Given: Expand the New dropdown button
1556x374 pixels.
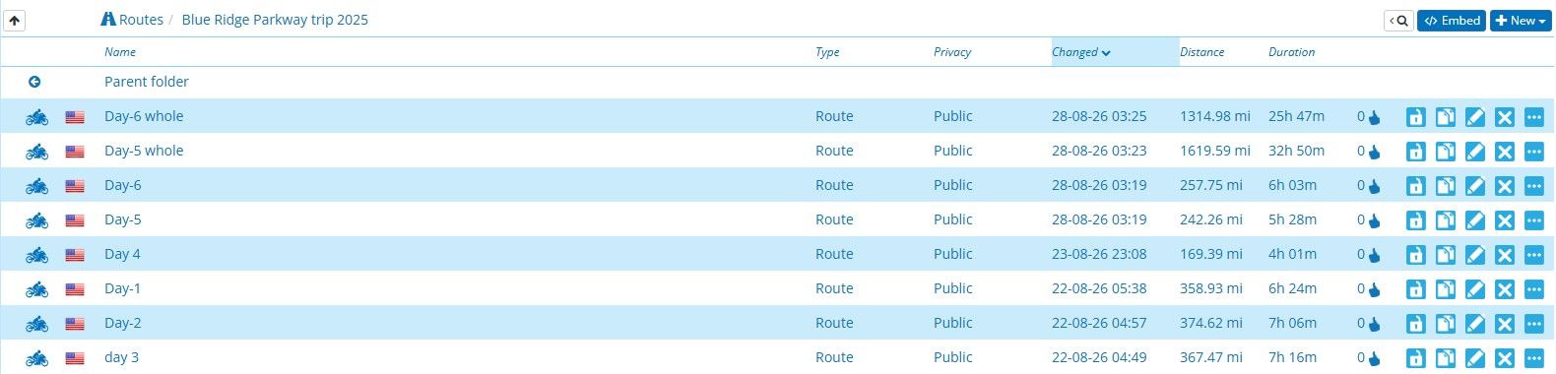Looking at the screenshot, I should pos(1521,20).
